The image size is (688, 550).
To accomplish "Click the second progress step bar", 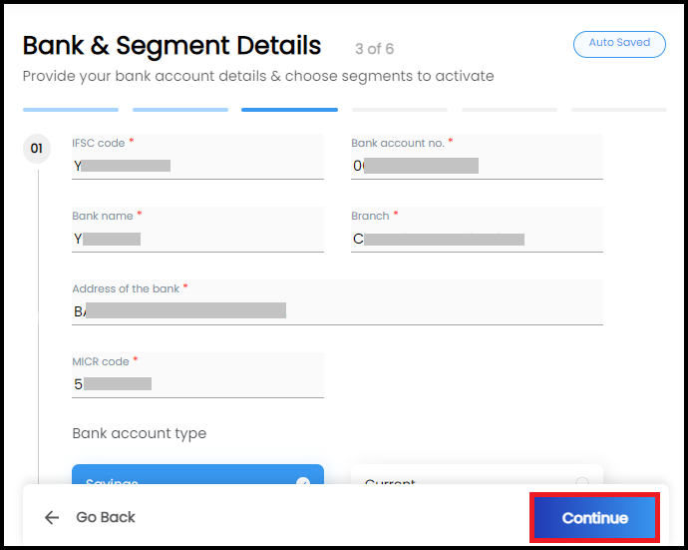I will coord(180,110).
